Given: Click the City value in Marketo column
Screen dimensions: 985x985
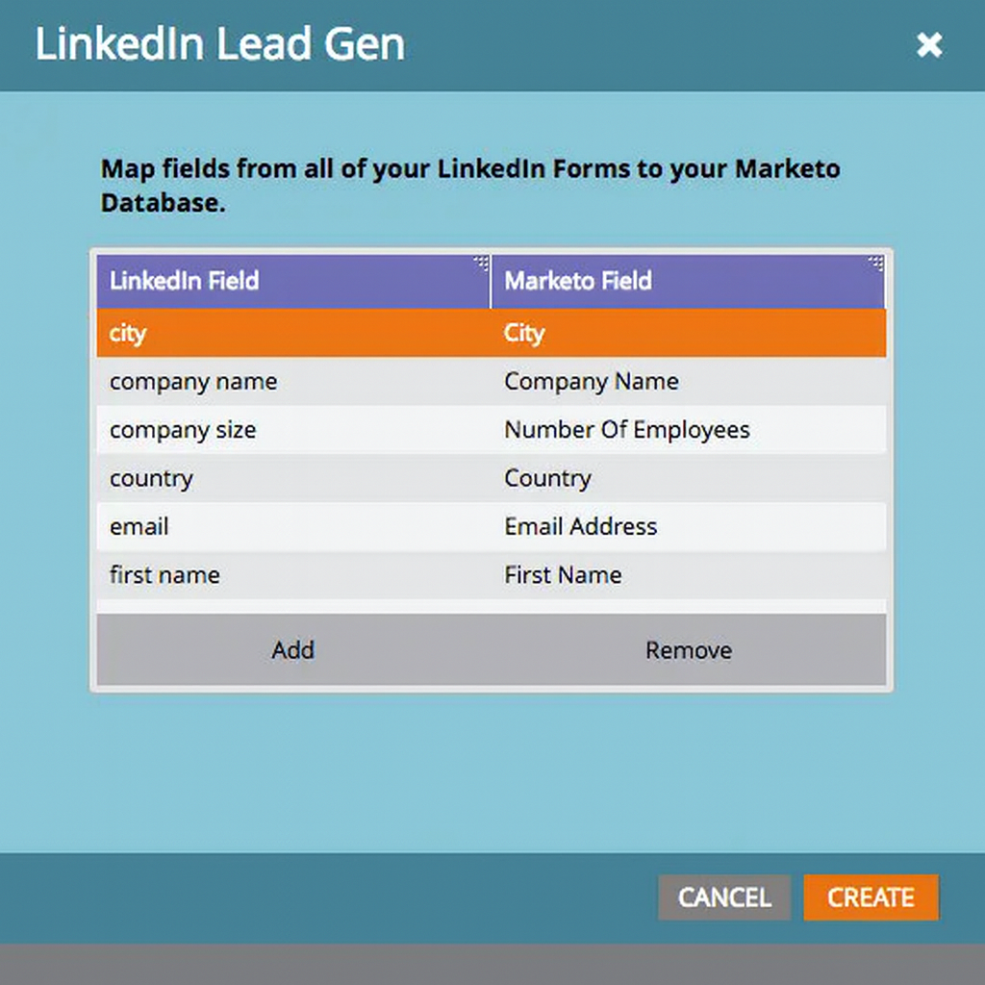Looking at the screenshot, I should click(x=523, y=333).
